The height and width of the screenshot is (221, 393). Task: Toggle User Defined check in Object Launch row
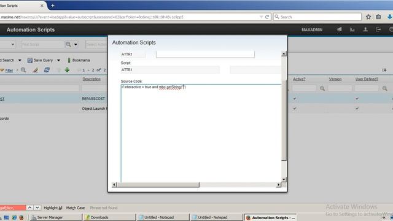[357, 109]
